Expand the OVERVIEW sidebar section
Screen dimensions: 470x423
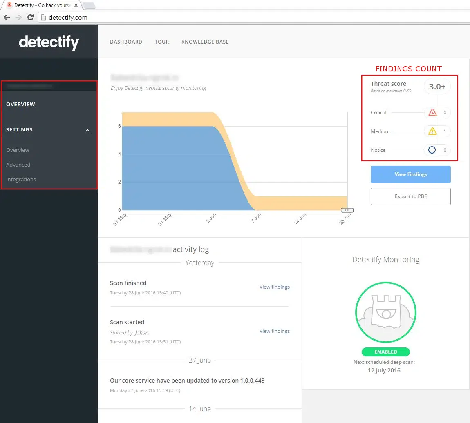coord(20,104)
